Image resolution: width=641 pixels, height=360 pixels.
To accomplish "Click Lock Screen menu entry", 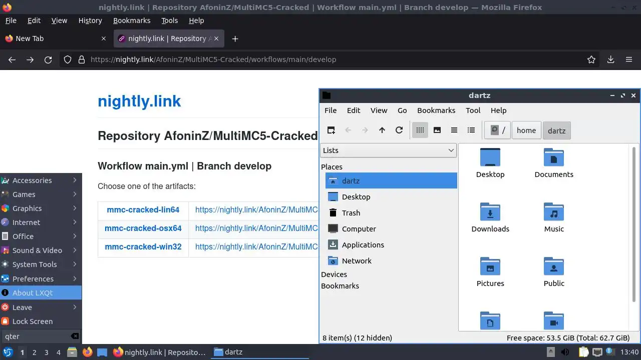I will click(41, 321).
